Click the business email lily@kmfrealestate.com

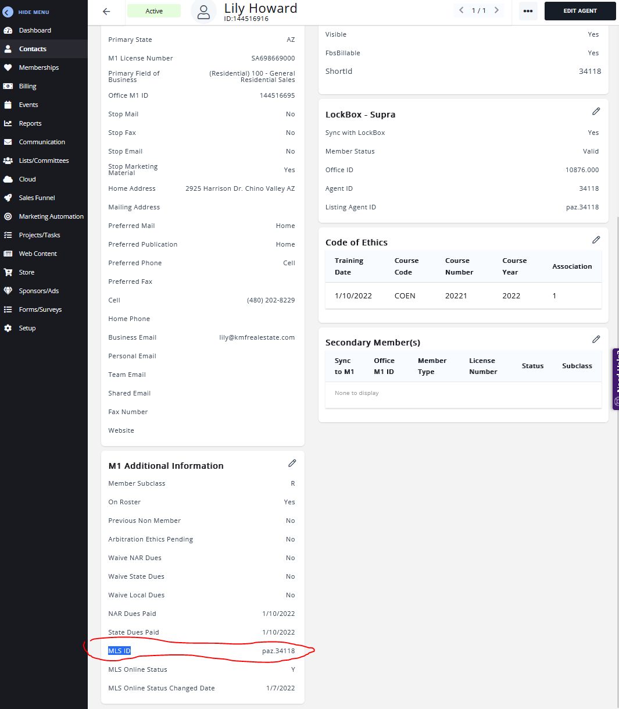pyautogui.click(x=256, y=337)
